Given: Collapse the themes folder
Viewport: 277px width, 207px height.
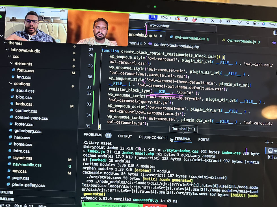Looking at the screenshot, I should click(x=5, y=43).
